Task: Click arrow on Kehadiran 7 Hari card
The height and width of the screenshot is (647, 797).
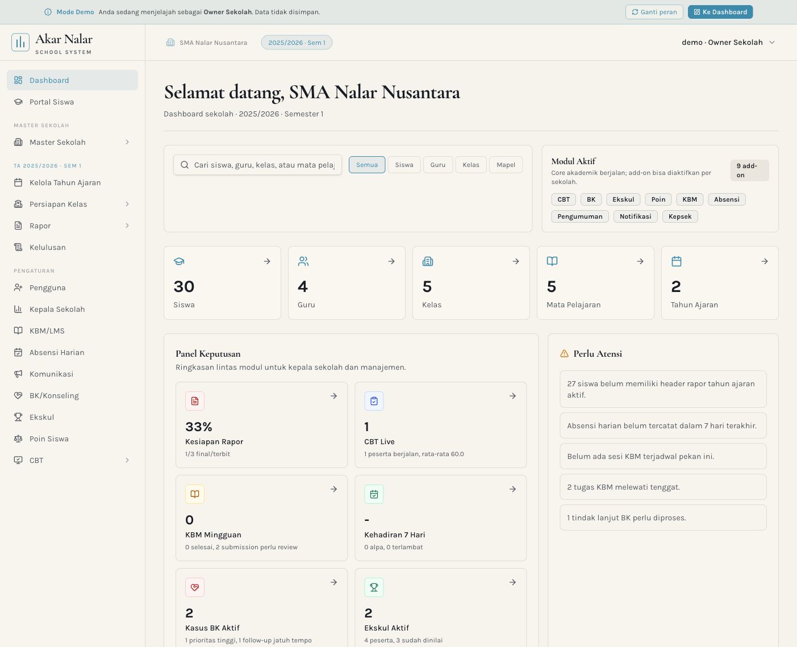Action: coord(513,489)
